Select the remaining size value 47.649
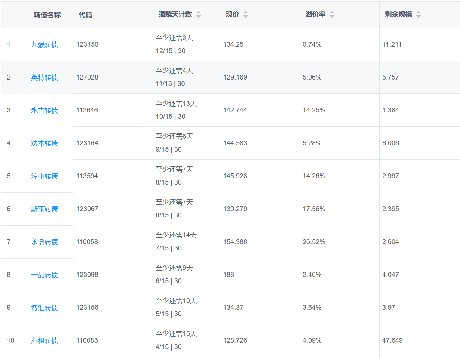460x358 pixels. tap(392, 340)
